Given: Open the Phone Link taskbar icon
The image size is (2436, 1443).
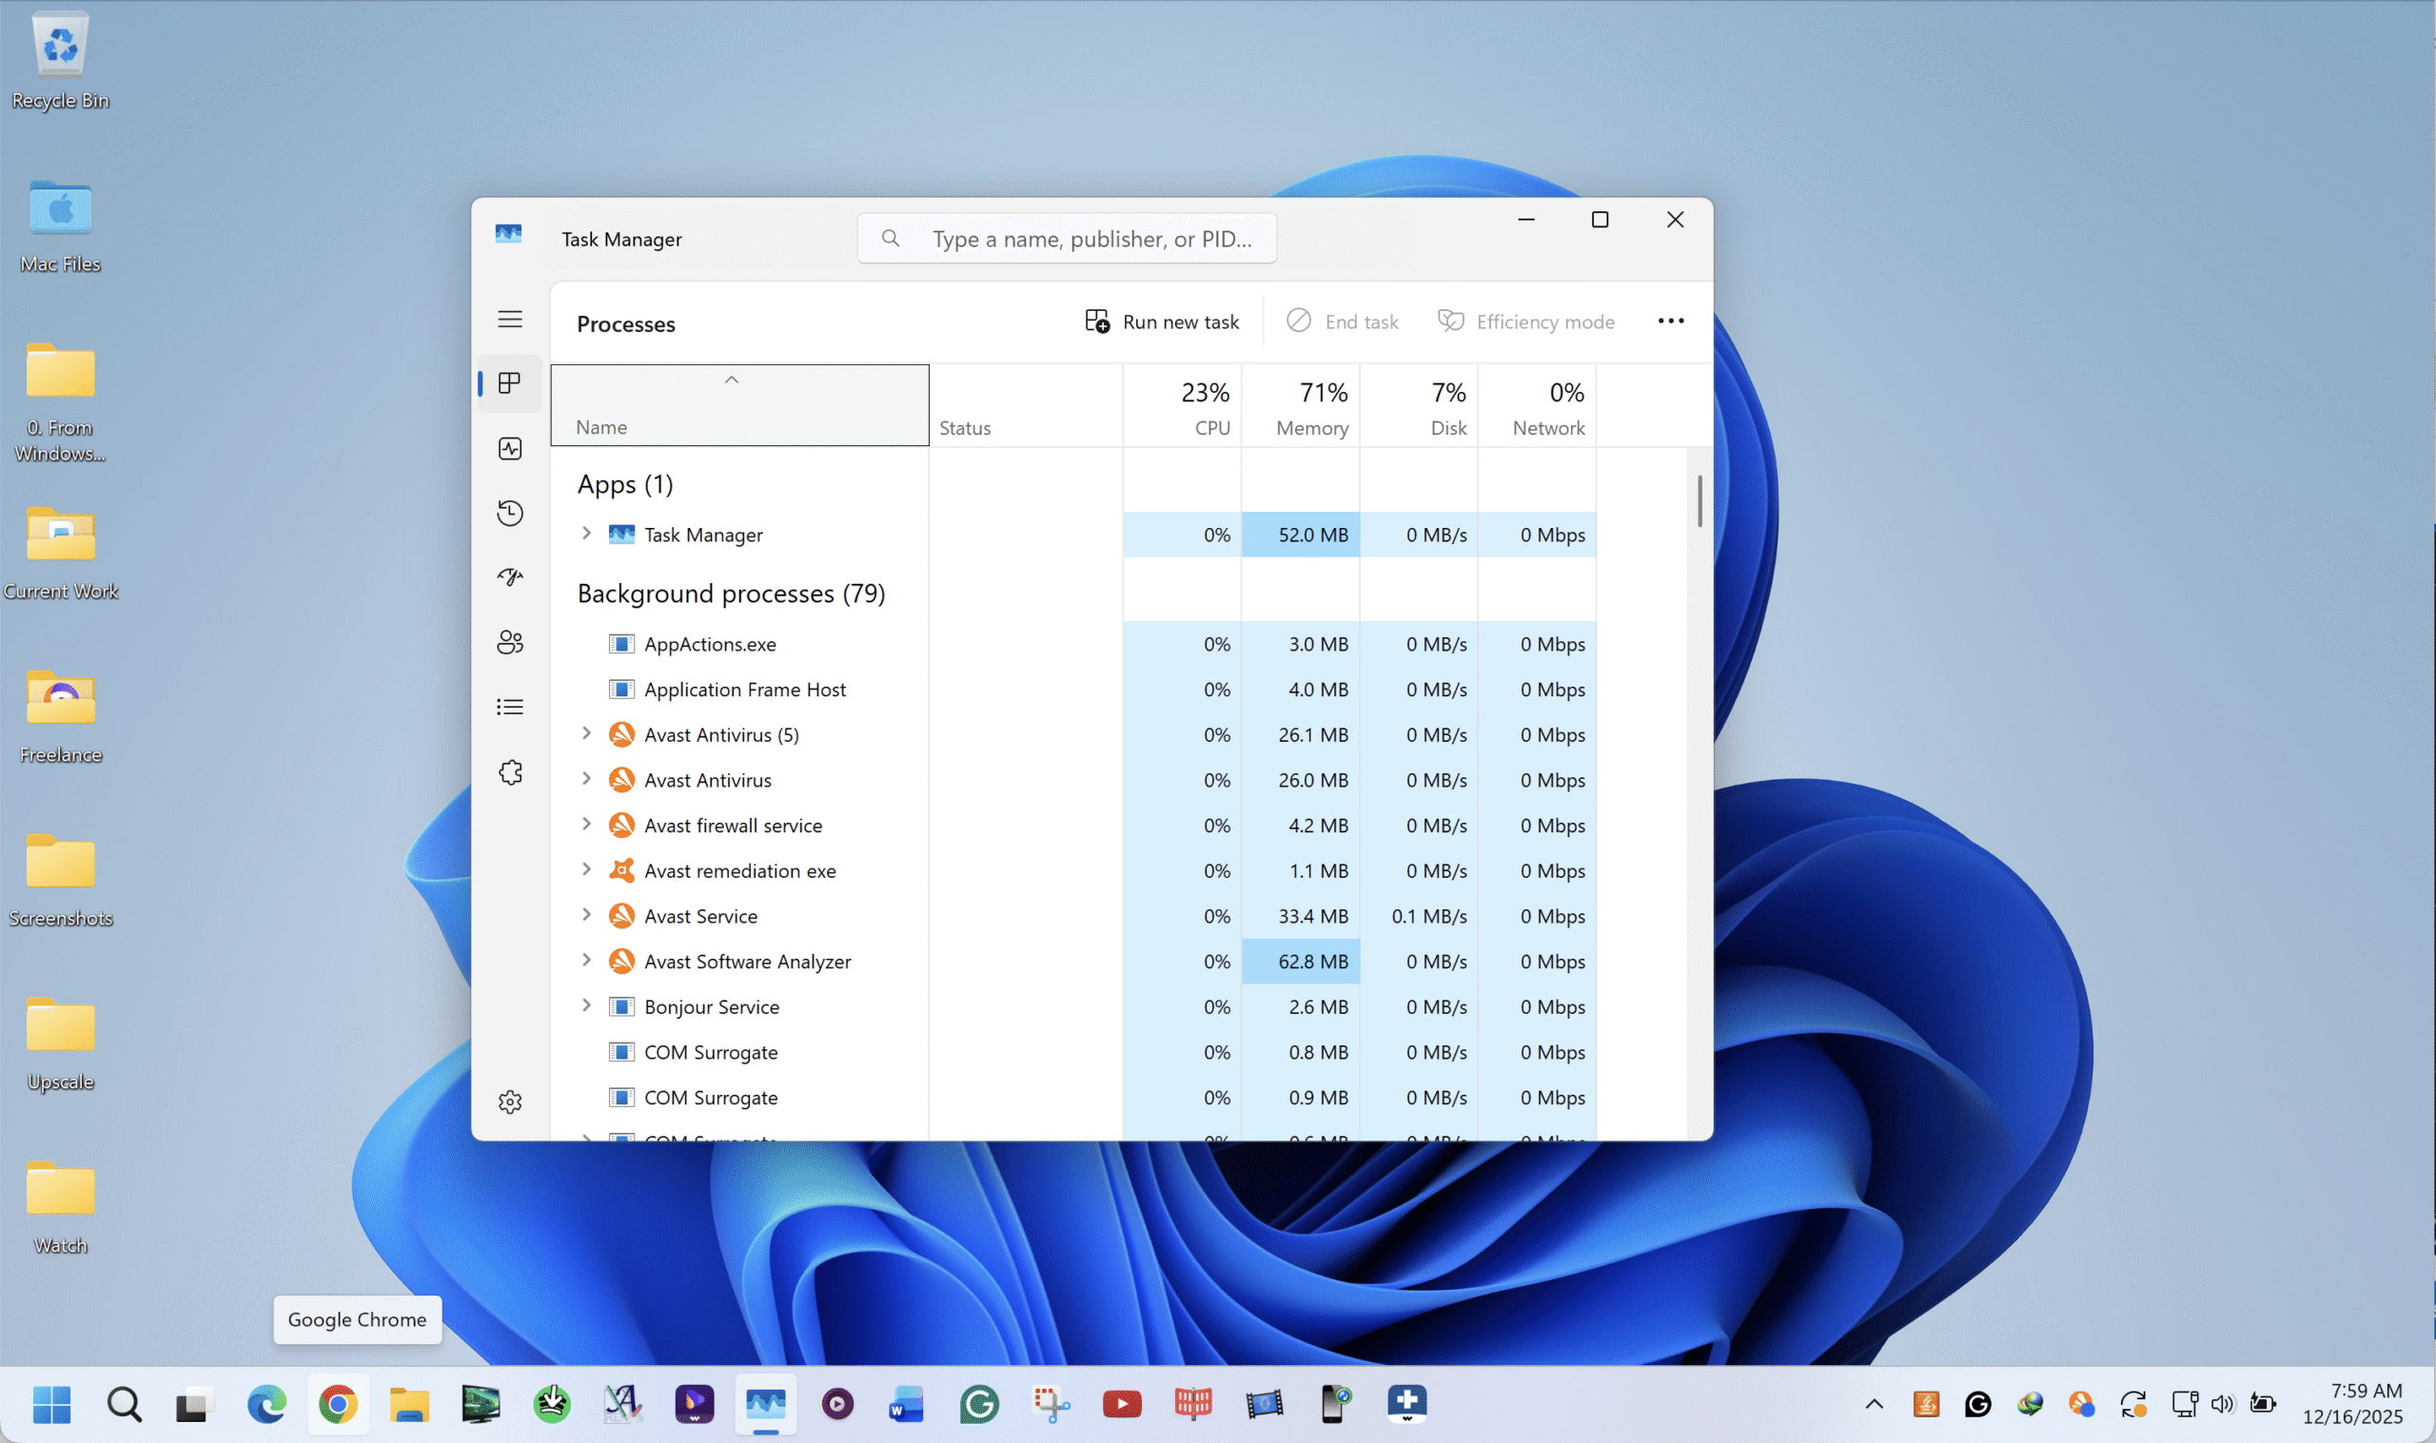Looking at the screenshot, I should 1336,1404.
